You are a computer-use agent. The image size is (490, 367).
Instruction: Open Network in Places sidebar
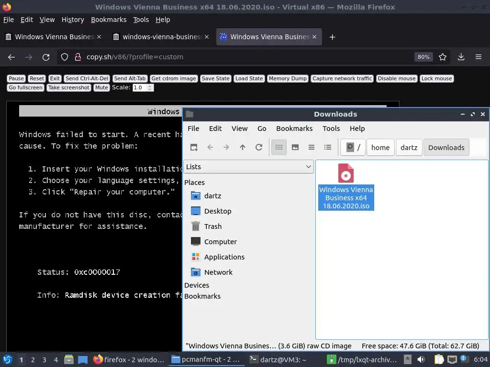pyautogui.click(x=212, y=272)
